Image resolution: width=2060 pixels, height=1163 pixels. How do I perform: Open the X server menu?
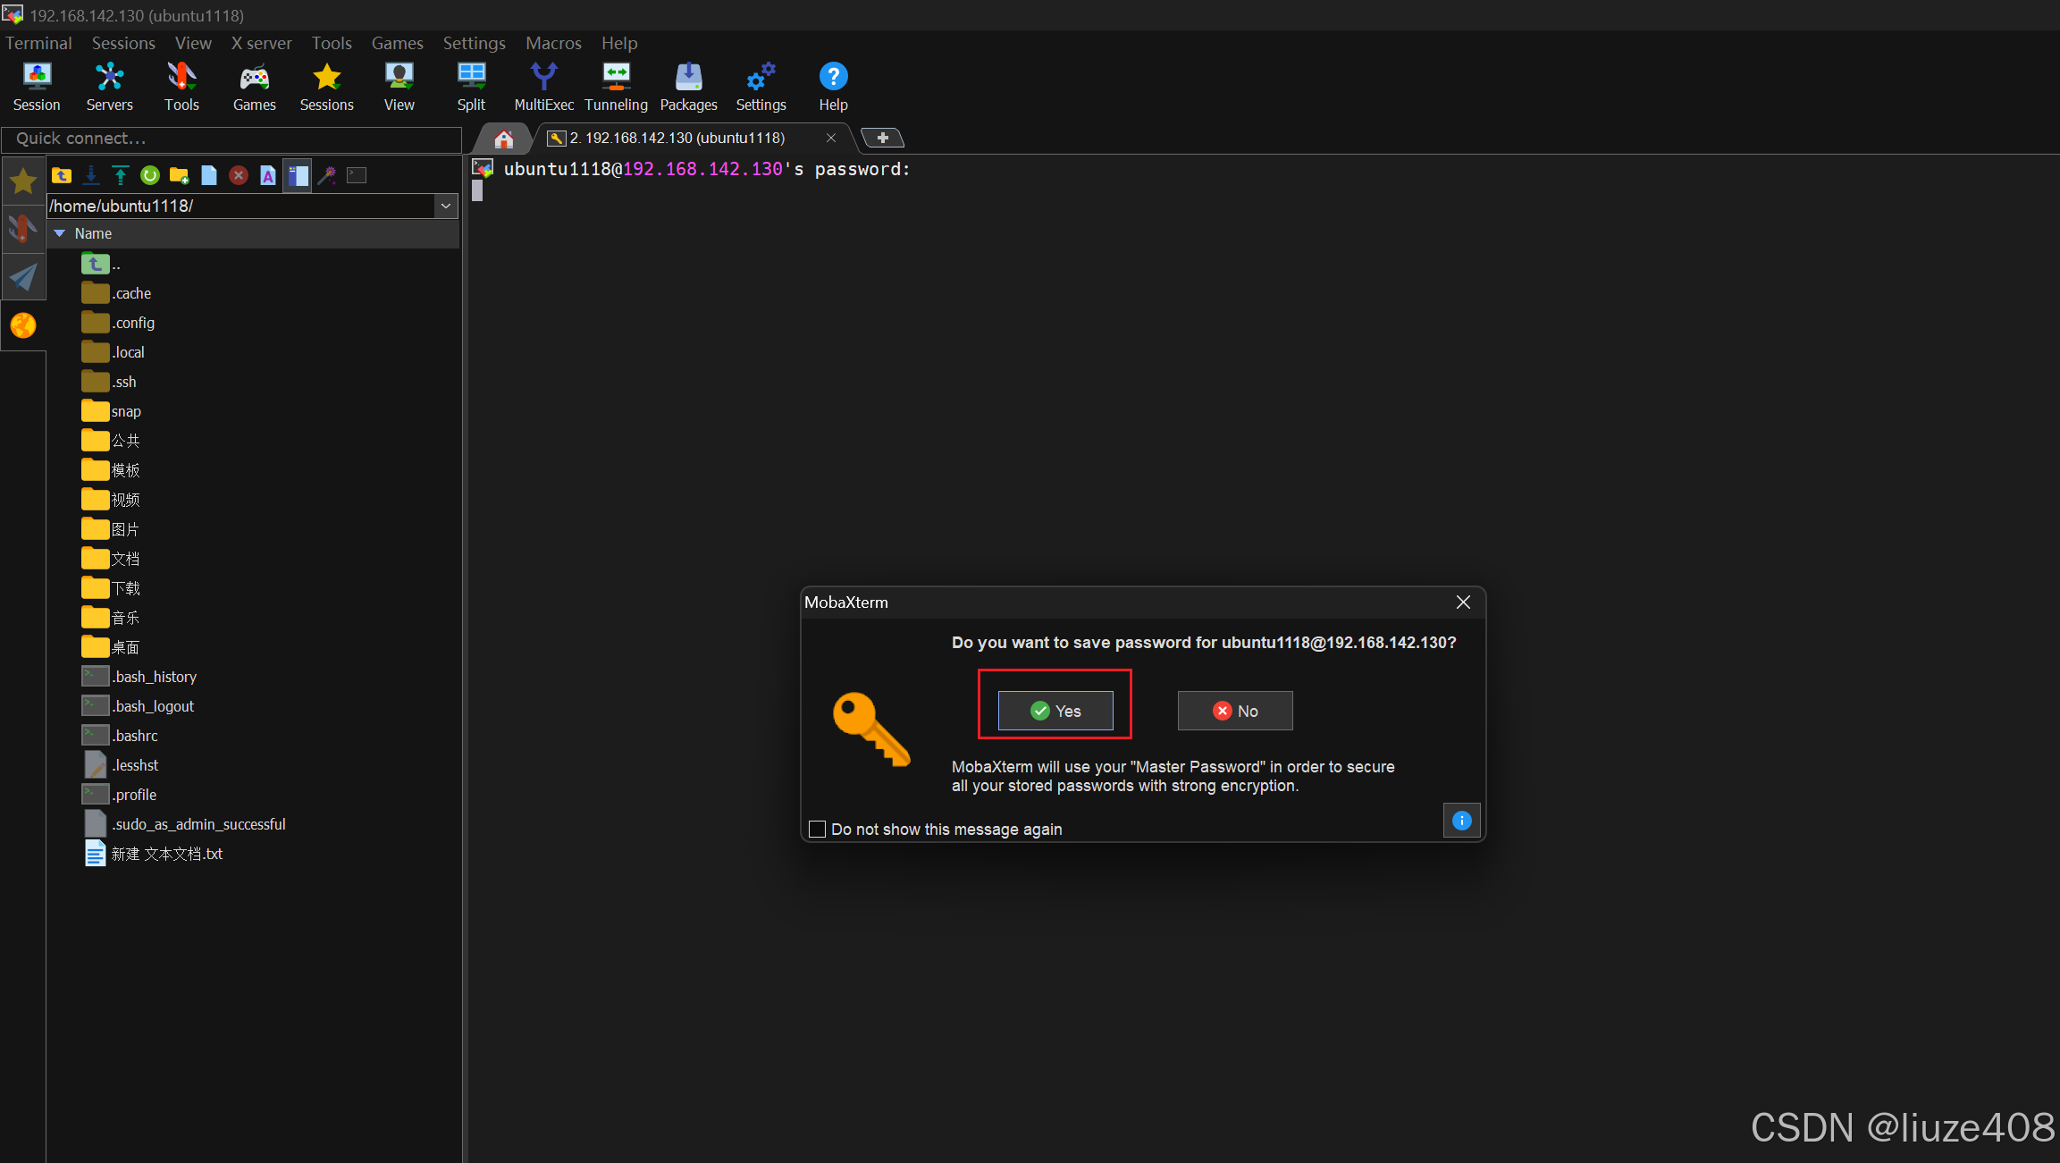(x=261, y=43)
